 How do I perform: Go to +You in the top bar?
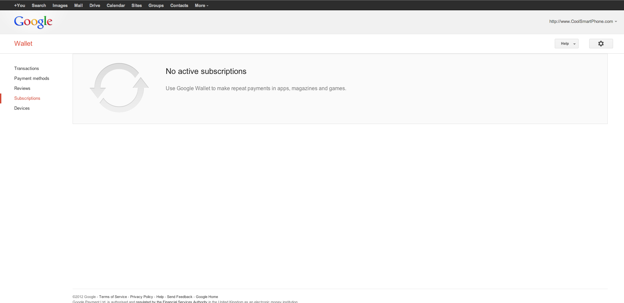tap(20, 5)
